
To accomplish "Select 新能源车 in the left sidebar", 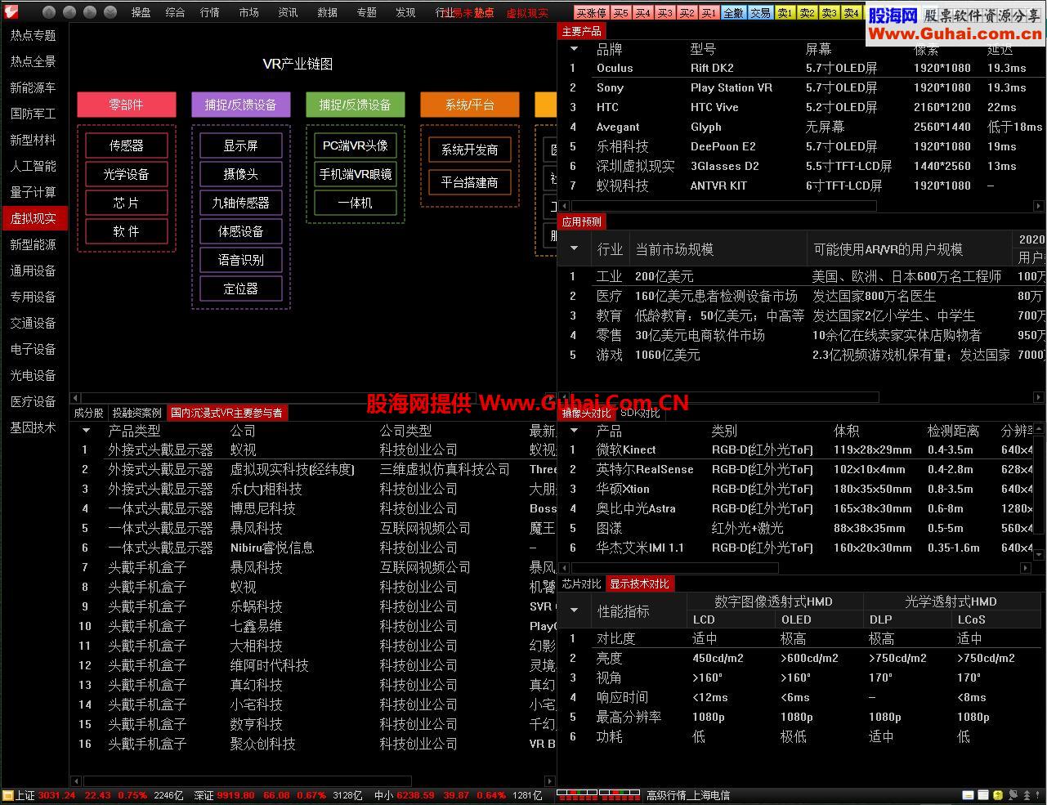I will click(x=34, y=87).
